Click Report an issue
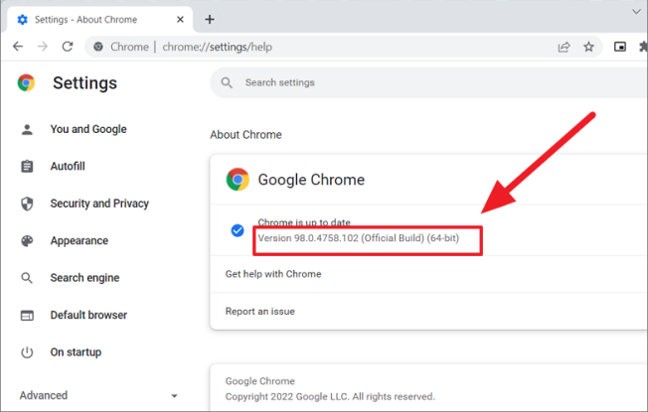 click(260, 311)
